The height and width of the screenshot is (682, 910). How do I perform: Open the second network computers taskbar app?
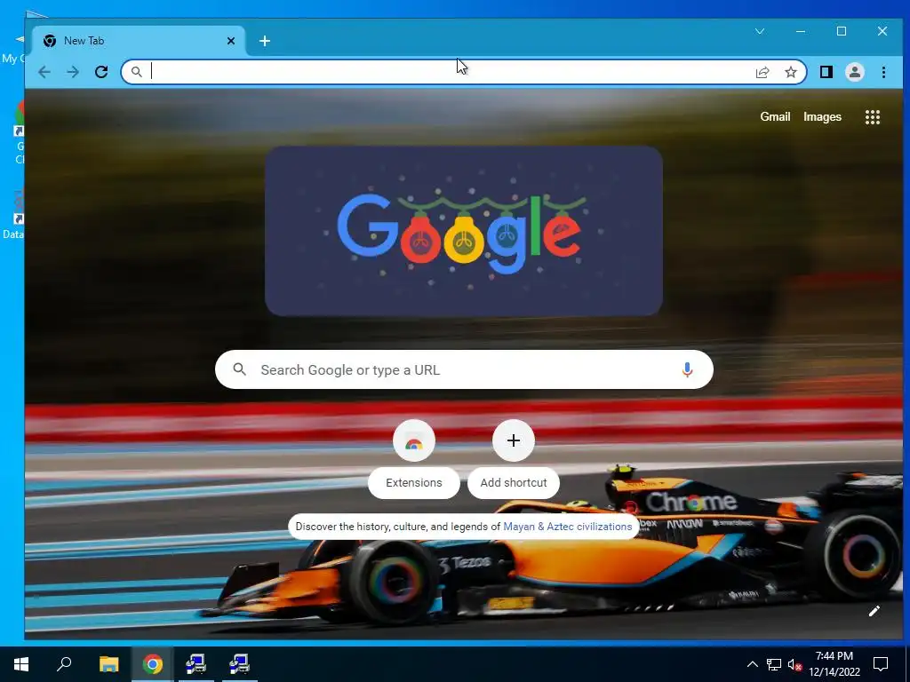point(239,664)
